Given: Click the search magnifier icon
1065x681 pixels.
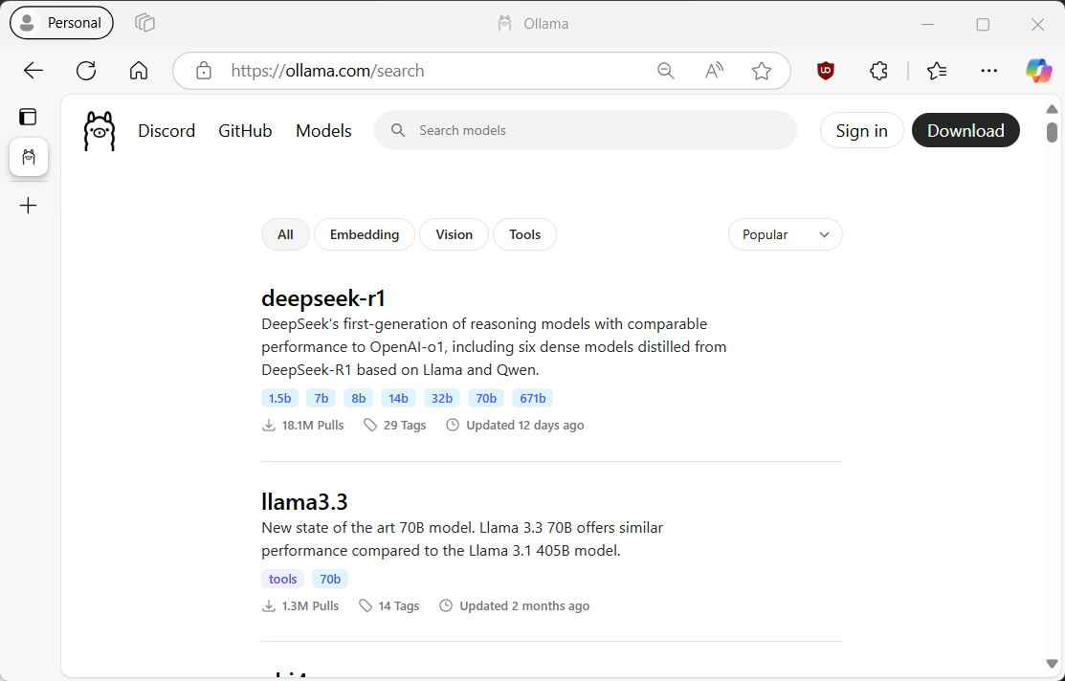Looking at the screenshot, I should click(x=399, y=130).
